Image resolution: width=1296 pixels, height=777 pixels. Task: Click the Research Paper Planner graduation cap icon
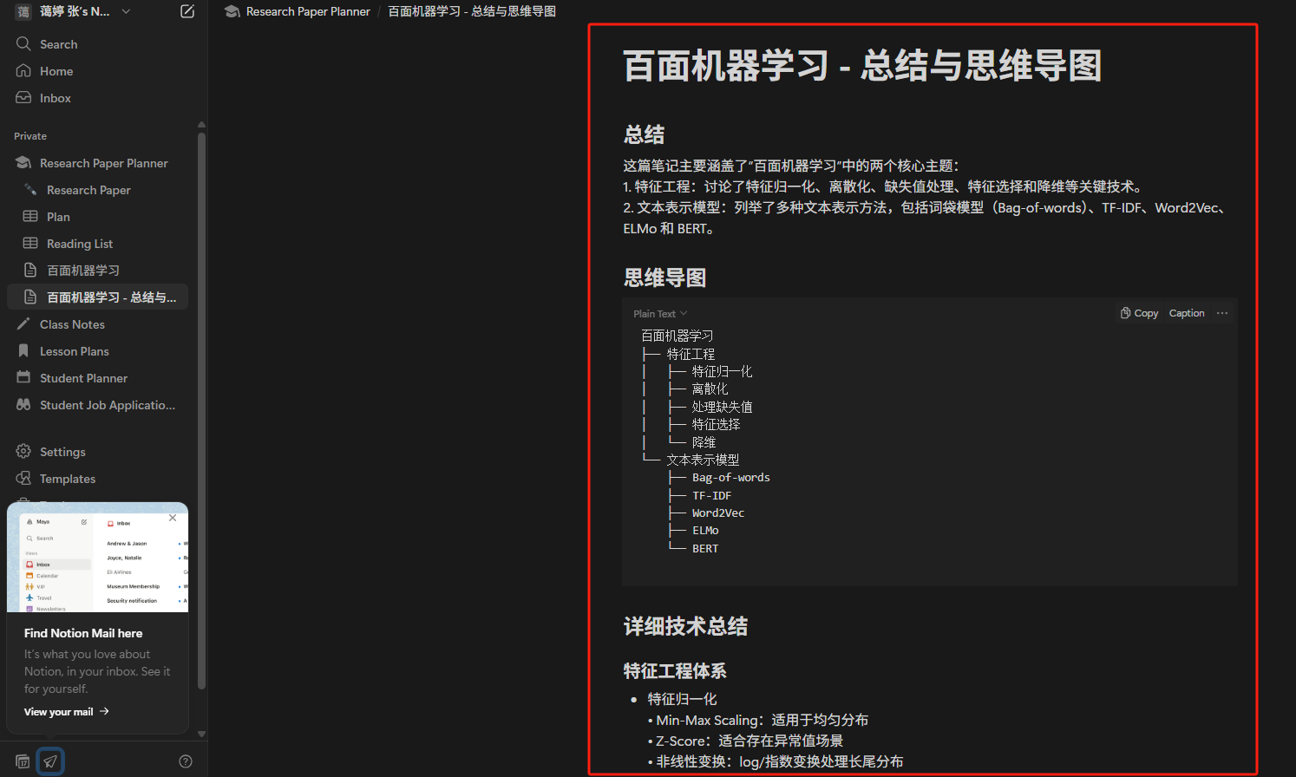click(x=23, y=162)
